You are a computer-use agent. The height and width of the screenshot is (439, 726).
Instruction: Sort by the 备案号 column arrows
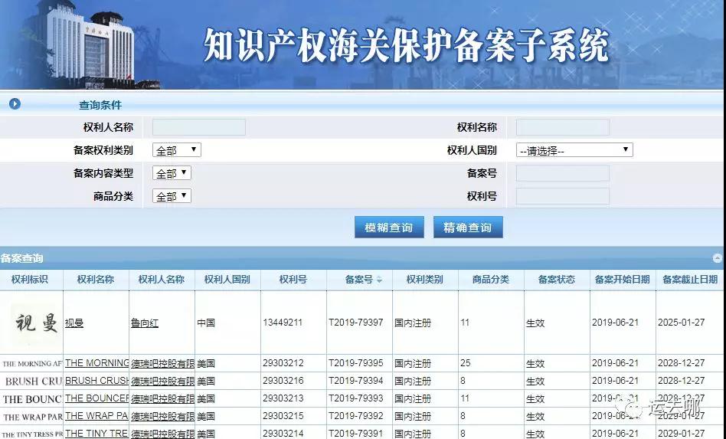379,279
